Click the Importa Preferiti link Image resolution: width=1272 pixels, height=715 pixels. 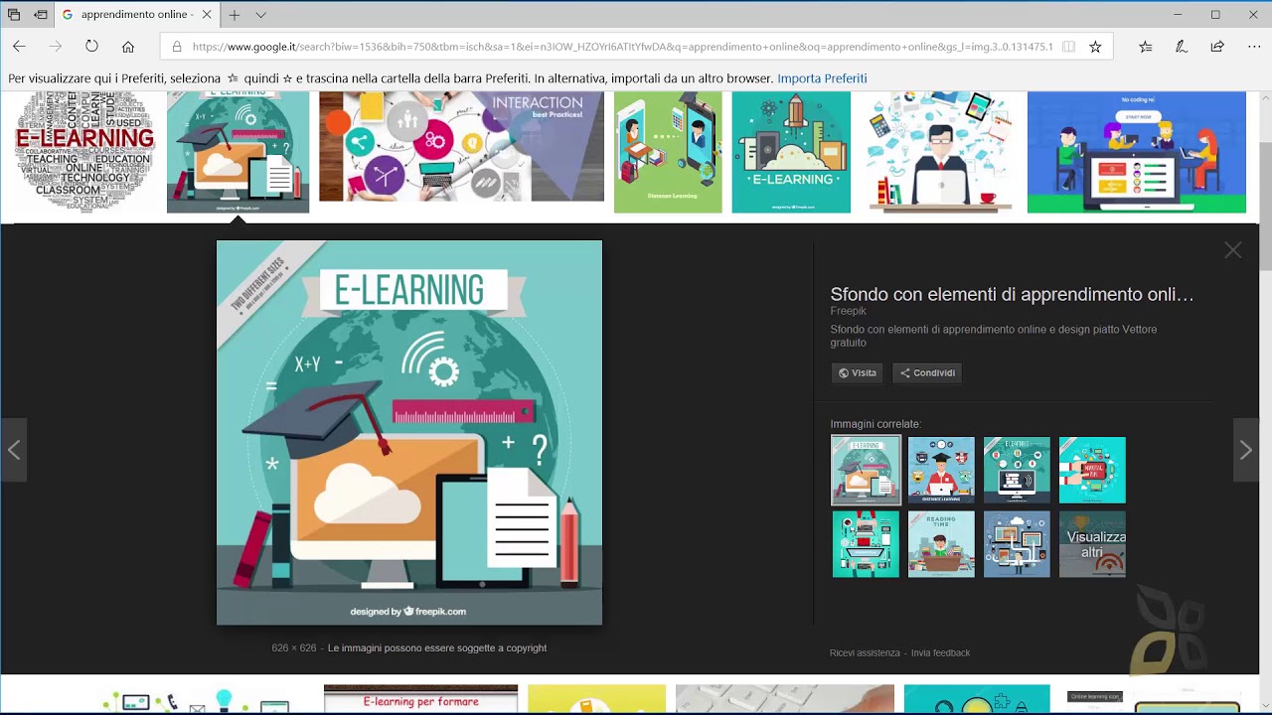[822, 78]
